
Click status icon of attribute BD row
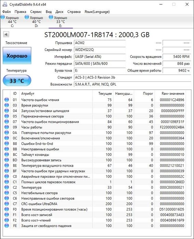(6, 160)
